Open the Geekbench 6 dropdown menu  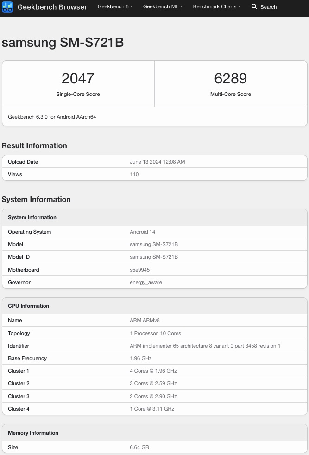tap(115, 7)
